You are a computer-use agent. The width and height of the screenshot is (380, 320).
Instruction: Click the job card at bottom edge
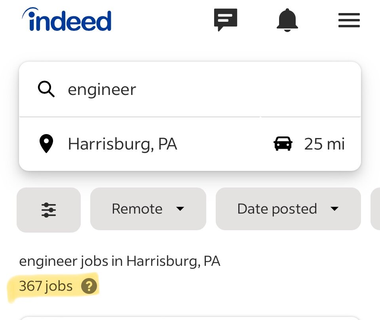coord(190,318)
